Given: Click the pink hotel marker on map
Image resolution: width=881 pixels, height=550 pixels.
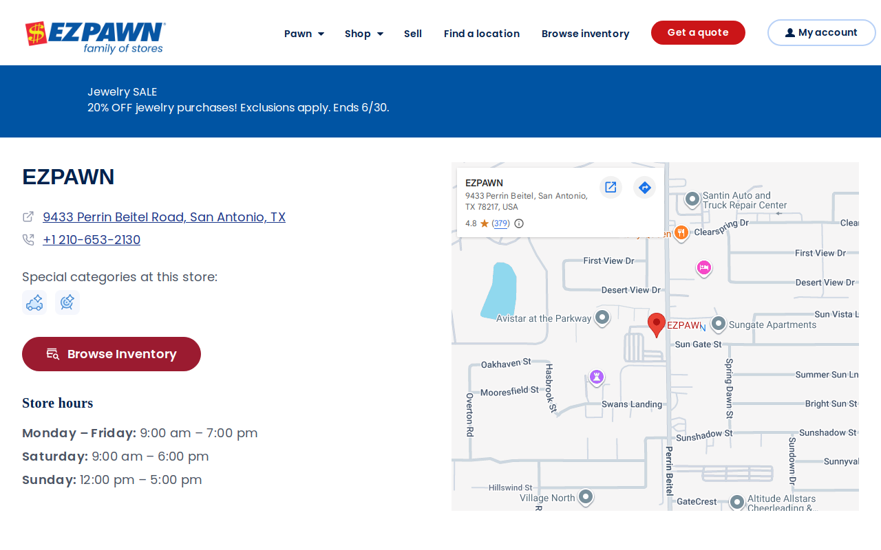Looking at the screenshot, I should coord(703,268).
